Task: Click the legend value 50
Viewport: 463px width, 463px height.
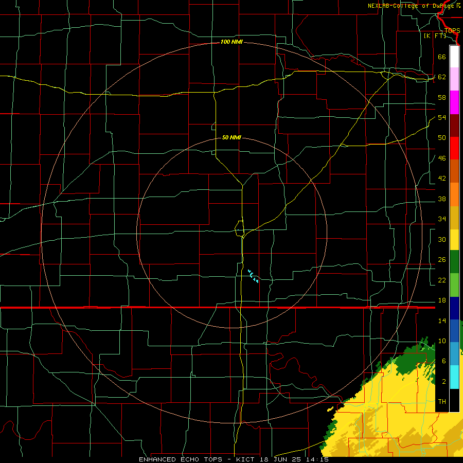Action: (442, 137)
